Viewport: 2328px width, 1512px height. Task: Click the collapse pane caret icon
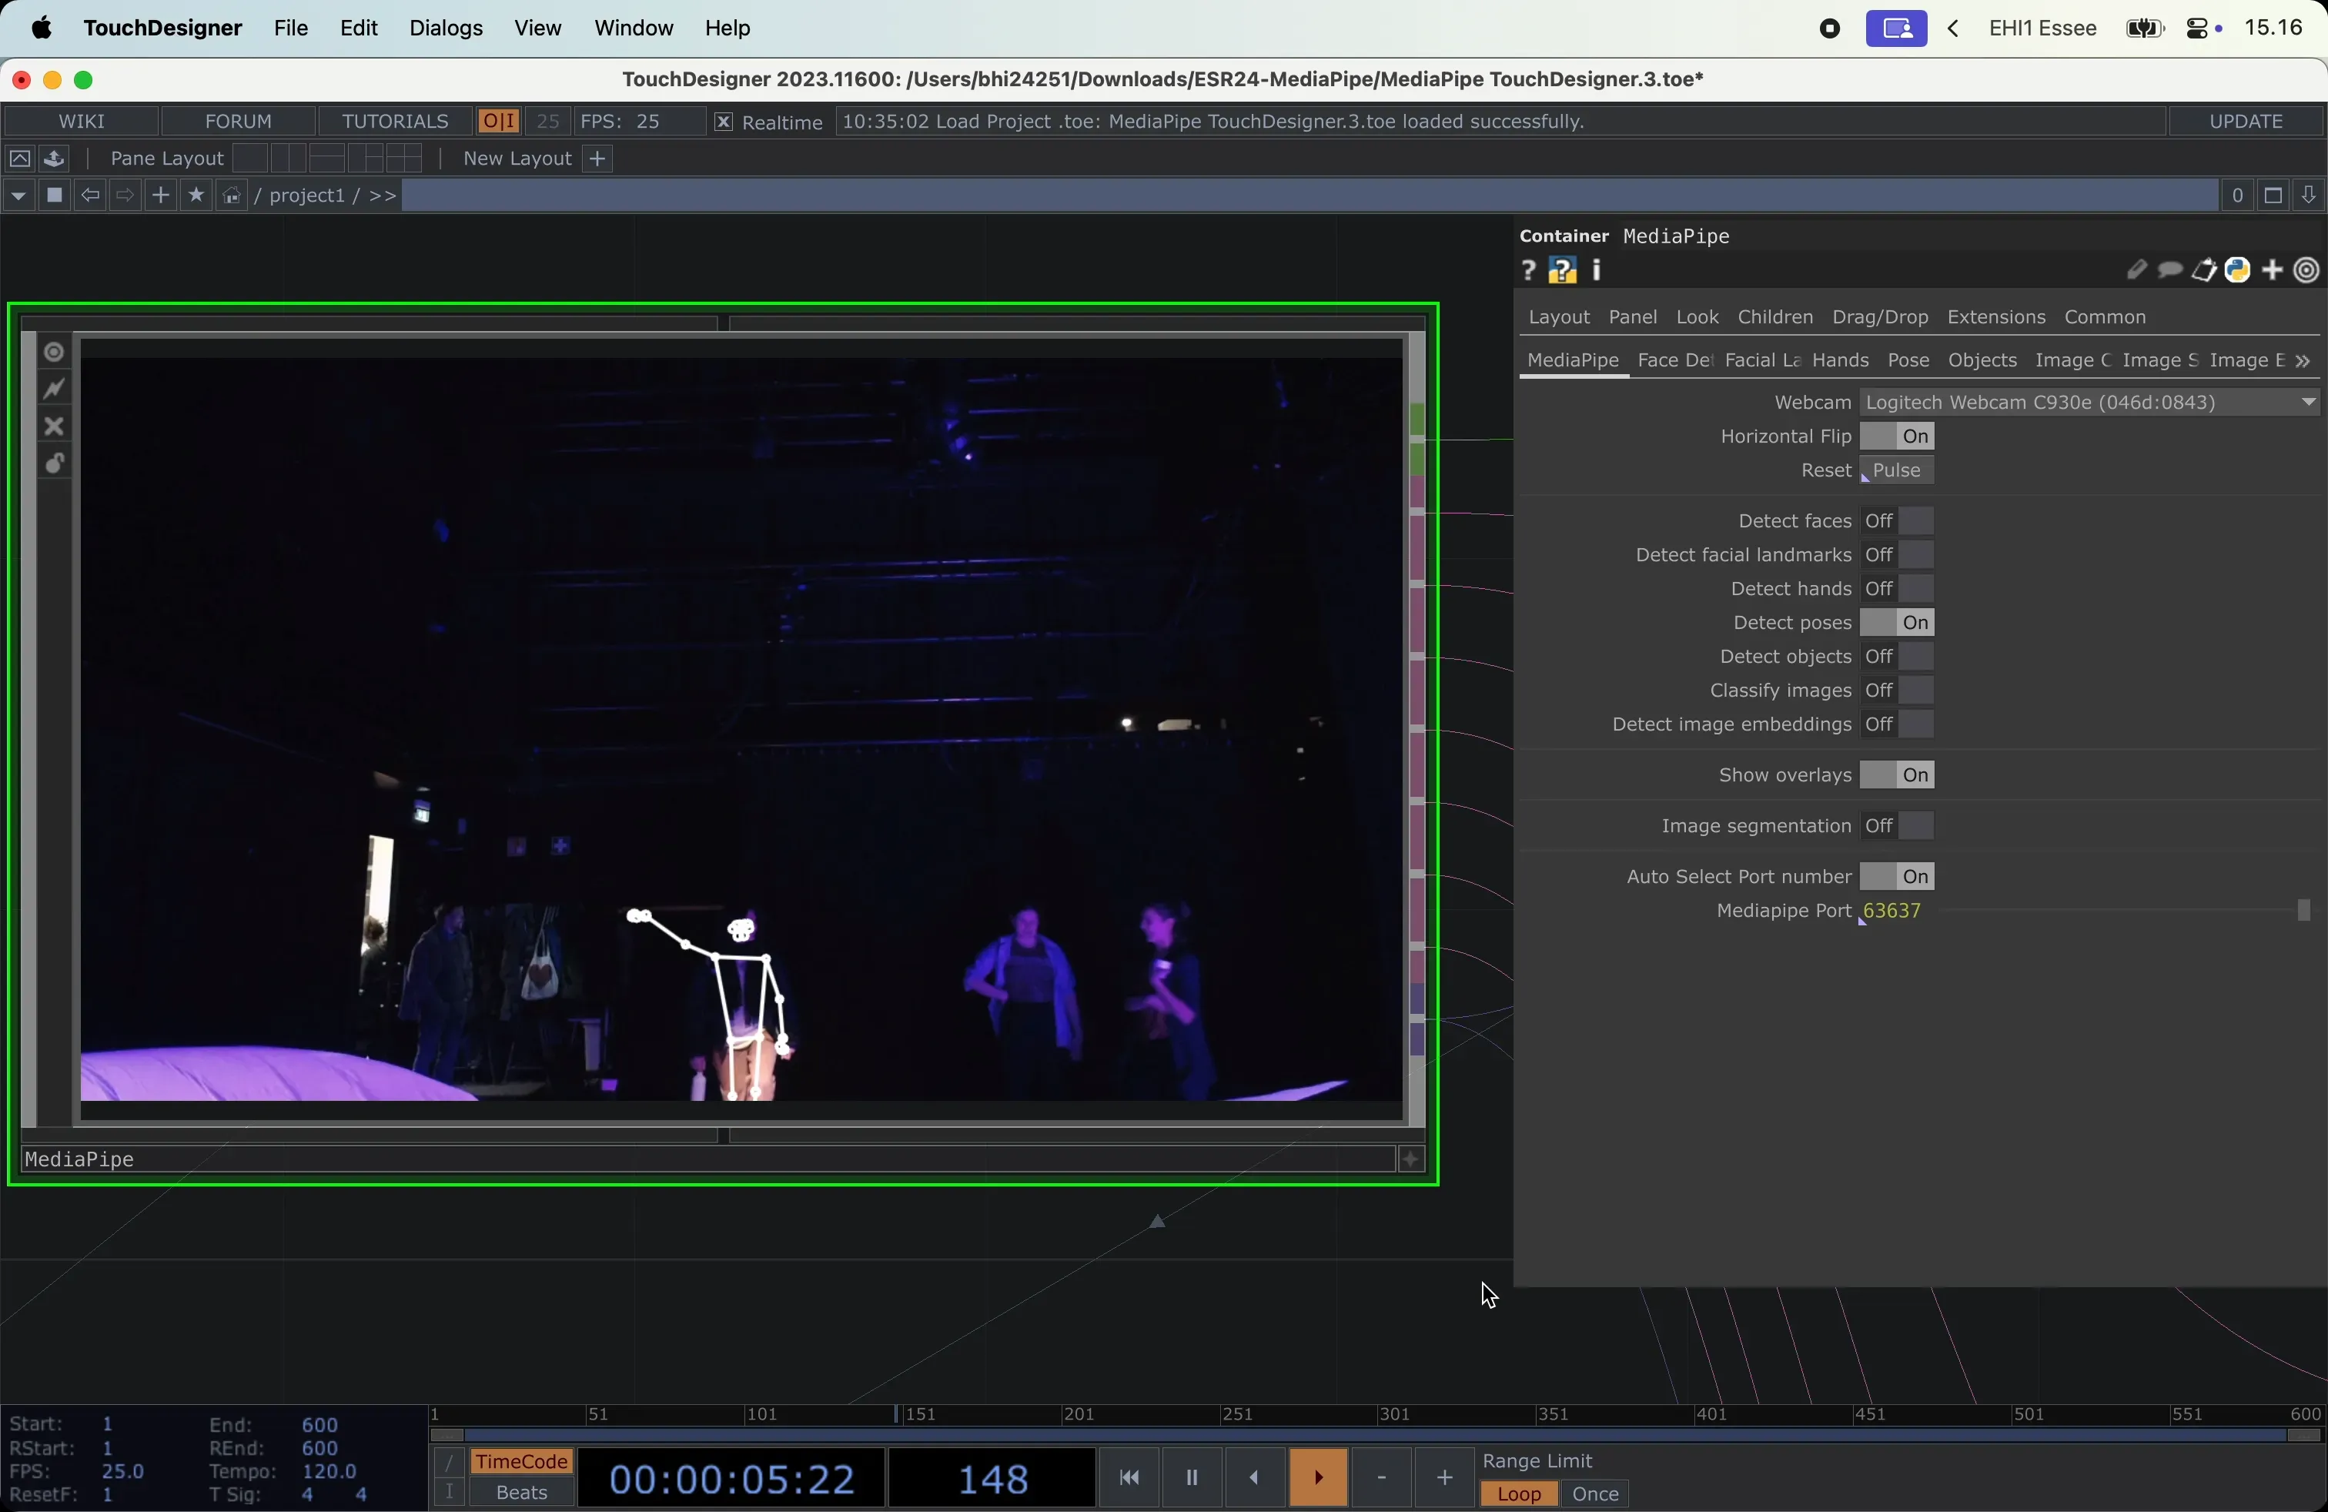click(x=19, y=159)
